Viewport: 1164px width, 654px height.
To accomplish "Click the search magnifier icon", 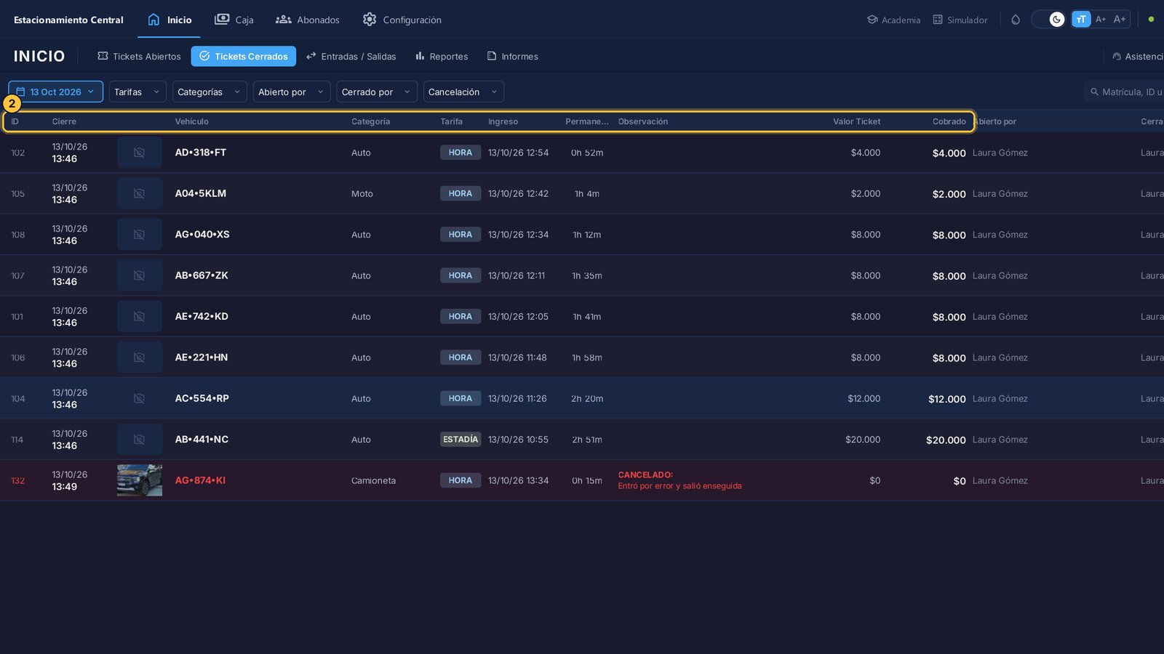I will point(1094,92).
